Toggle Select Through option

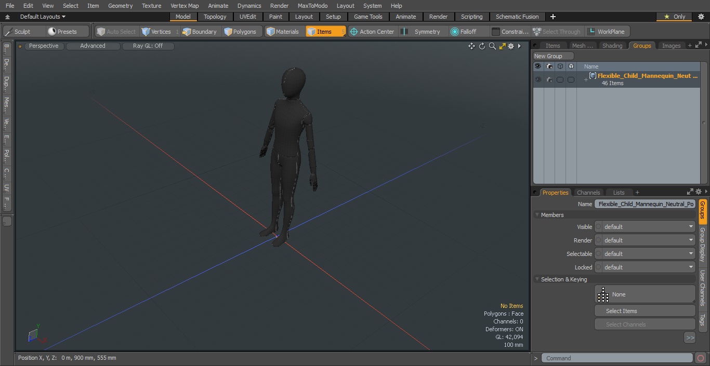click(557, 32)
